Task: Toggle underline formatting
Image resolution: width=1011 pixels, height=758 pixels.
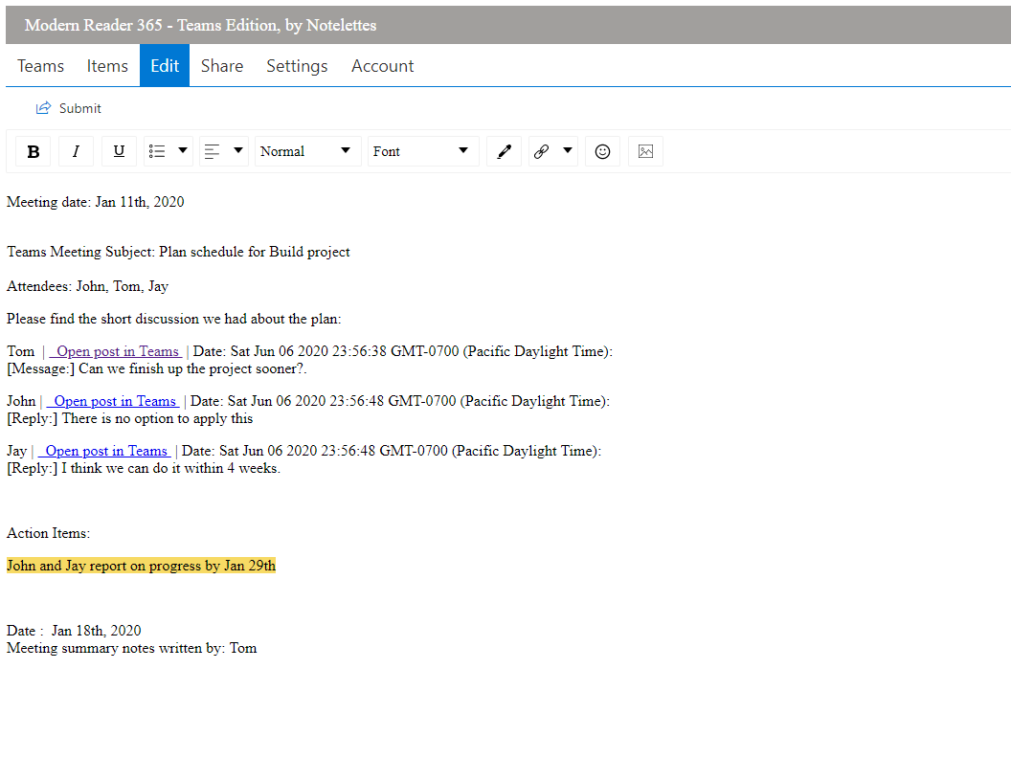Action: (119, 151)
